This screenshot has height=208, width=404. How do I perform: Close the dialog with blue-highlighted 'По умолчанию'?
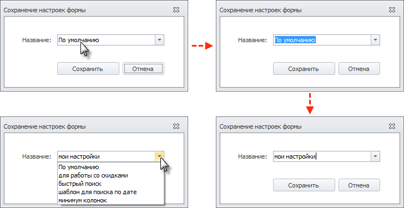tap(392, 10)
